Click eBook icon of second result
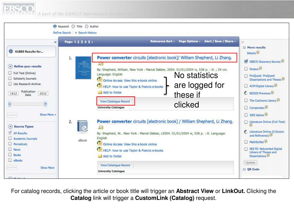The width and height of the screenshot is (294, 221). tap(83, 126)
